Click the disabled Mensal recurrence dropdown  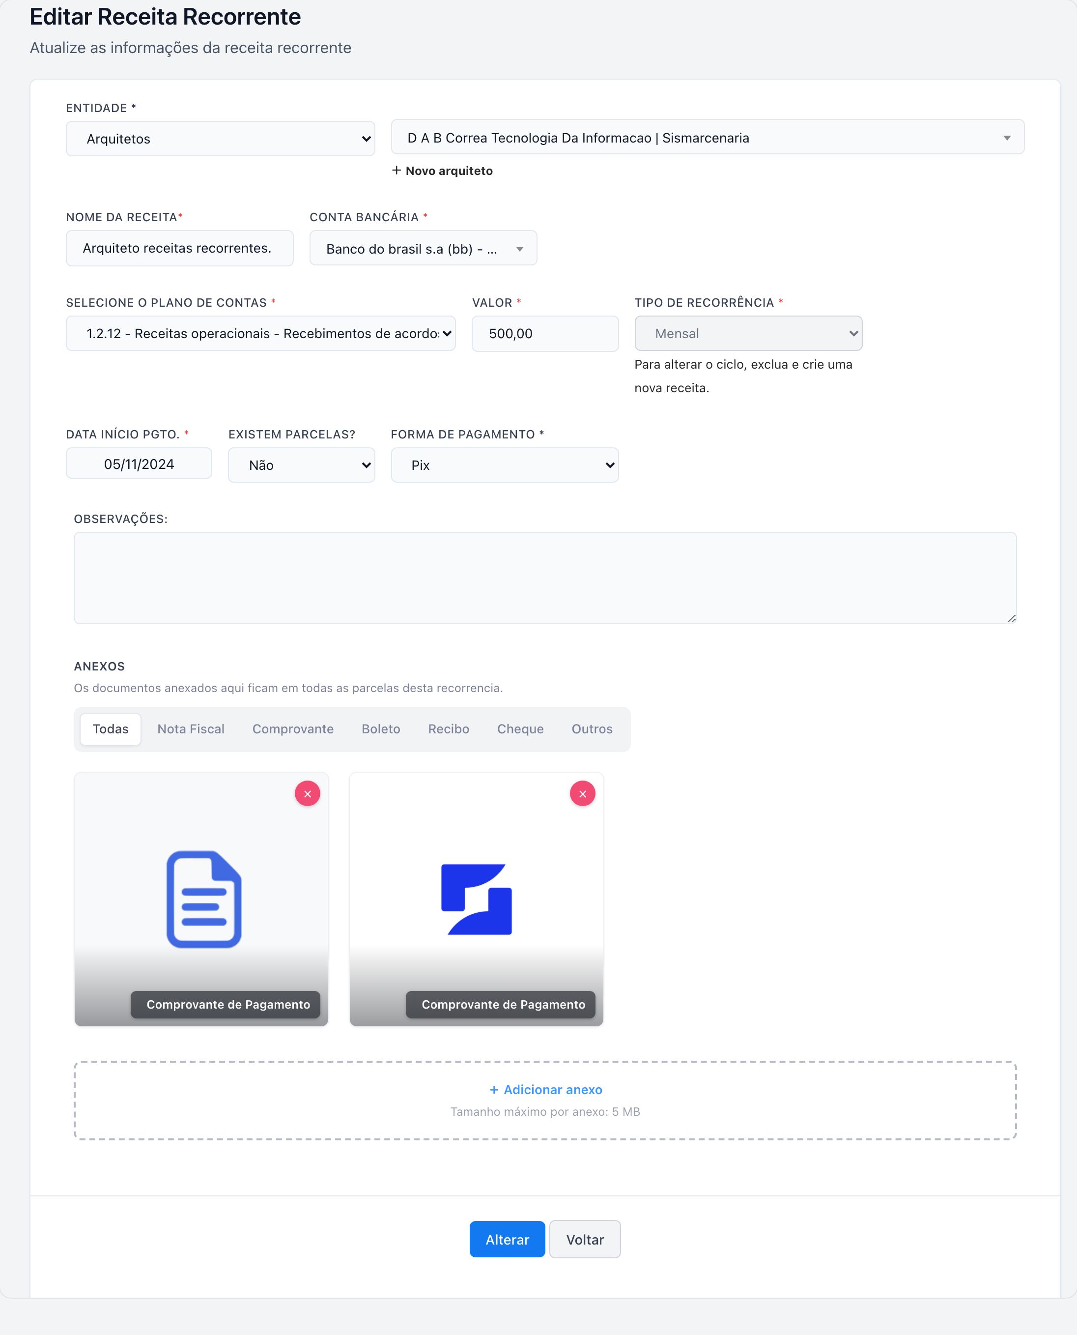(x=748, y=333)
